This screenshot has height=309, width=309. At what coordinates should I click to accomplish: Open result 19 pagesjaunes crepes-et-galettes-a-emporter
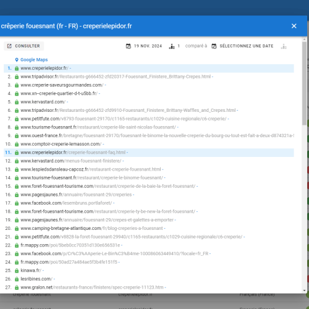coord(97,220)
